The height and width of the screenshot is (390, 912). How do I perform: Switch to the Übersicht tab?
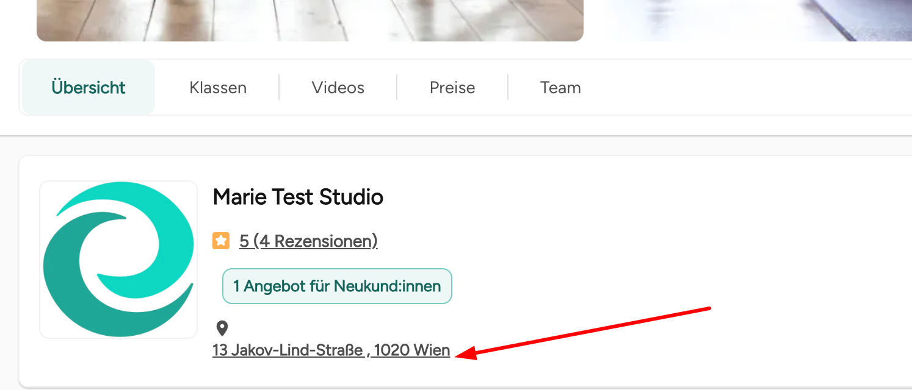coord(89,88)
